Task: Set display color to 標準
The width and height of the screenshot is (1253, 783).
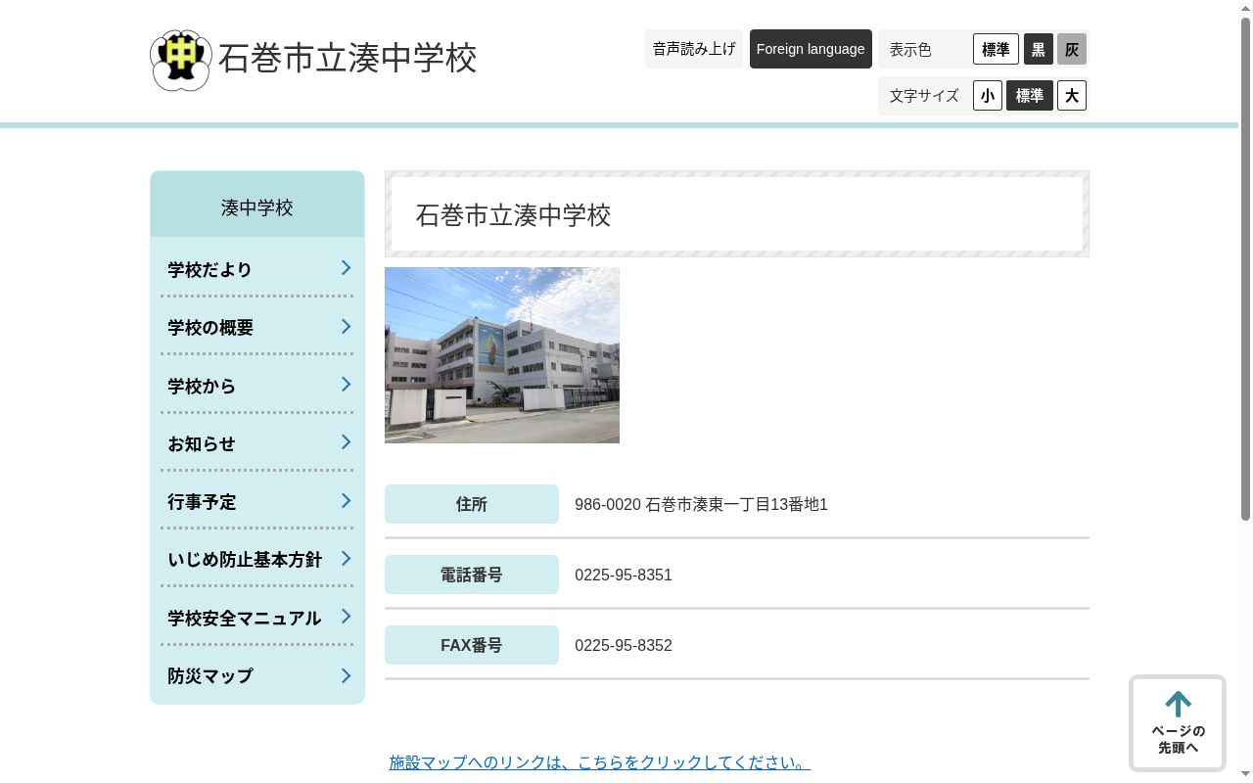Action: [x=996, y=49]
